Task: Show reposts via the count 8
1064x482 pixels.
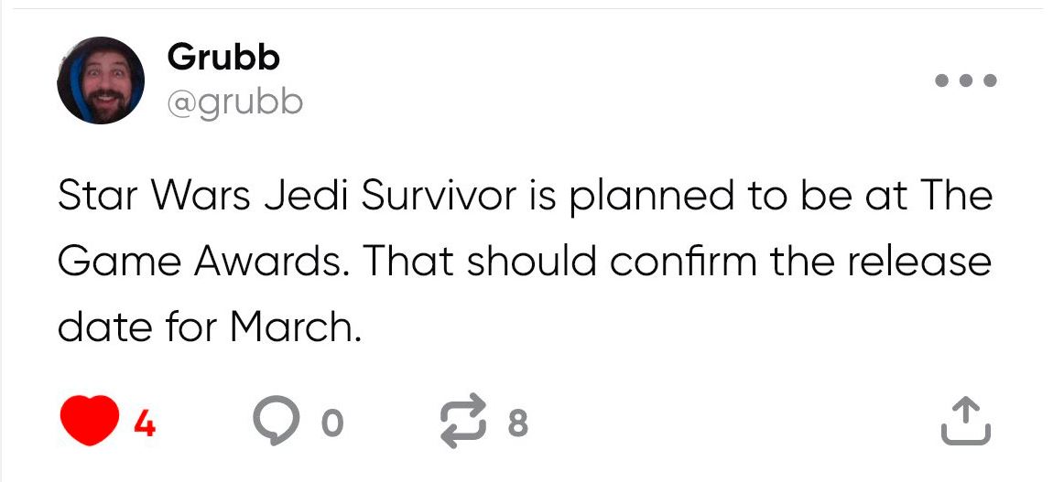Action: click(x=517, y=424)
